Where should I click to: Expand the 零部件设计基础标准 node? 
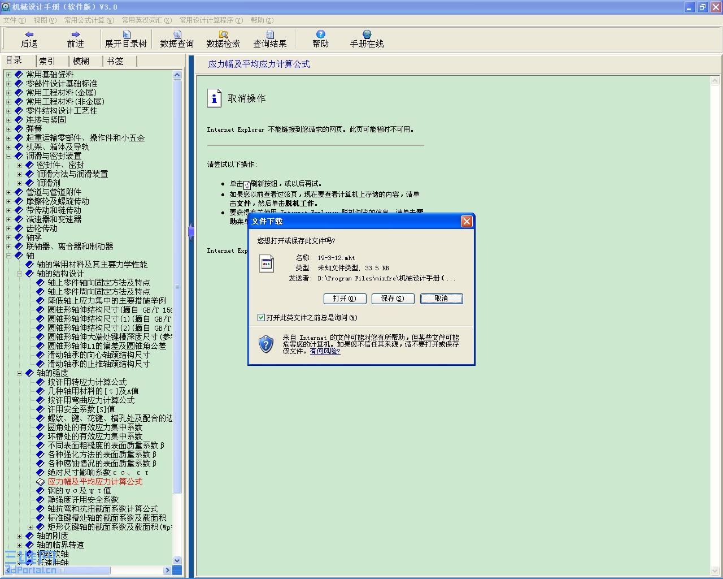(8, 84)
